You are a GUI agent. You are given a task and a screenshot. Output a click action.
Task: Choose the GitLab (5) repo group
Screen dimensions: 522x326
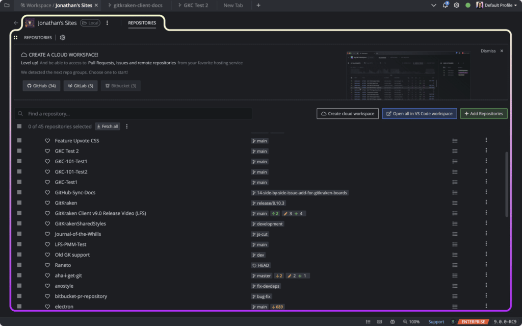coord(81,86)
